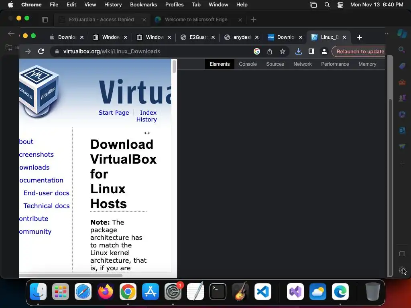This screenshot has width=411, height=308.
Task: Open Finder from the Dock
Action: (x=38, y=292)
